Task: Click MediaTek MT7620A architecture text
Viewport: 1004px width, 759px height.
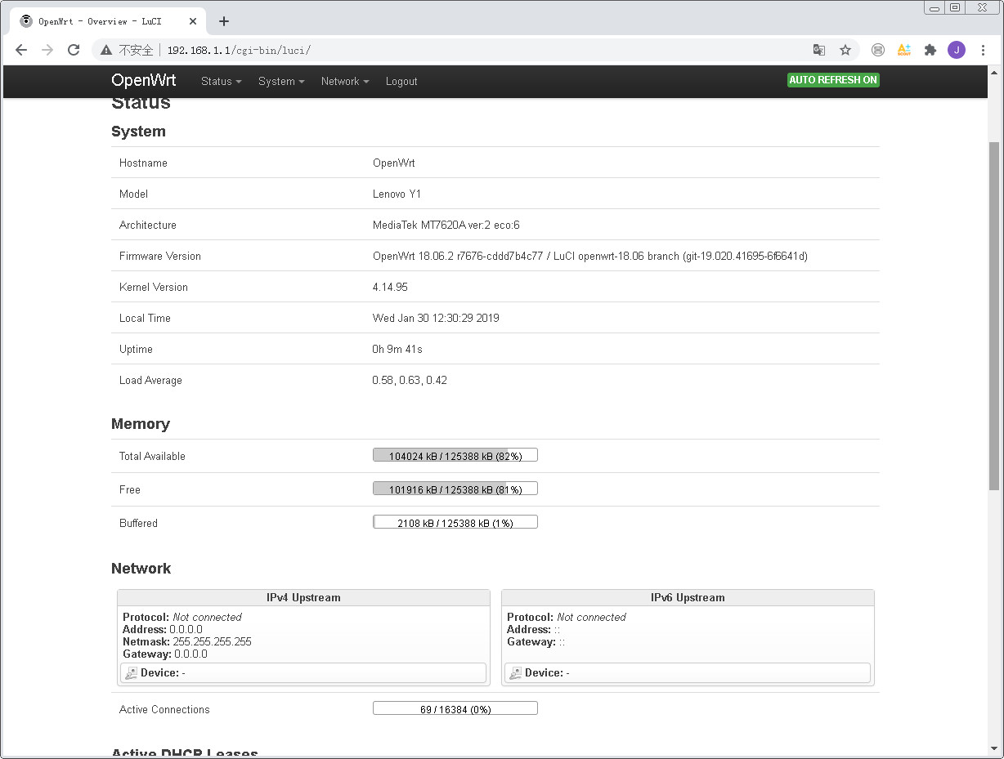Action: pyautogui.click(x=446, y=225)
